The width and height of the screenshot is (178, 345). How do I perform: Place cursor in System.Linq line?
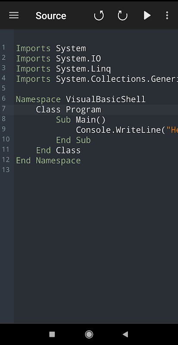[63, 69]
